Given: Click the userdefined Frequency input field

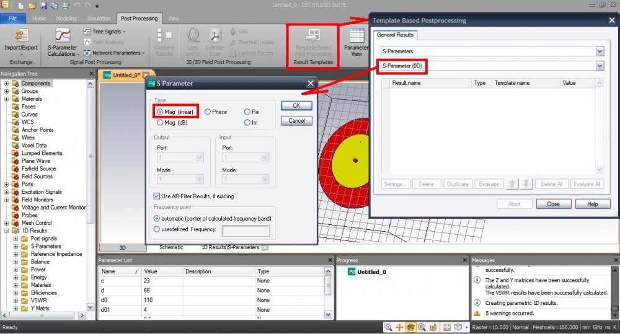Looking at the screenshot, I should pyautogui.click(x=246, y=231).
